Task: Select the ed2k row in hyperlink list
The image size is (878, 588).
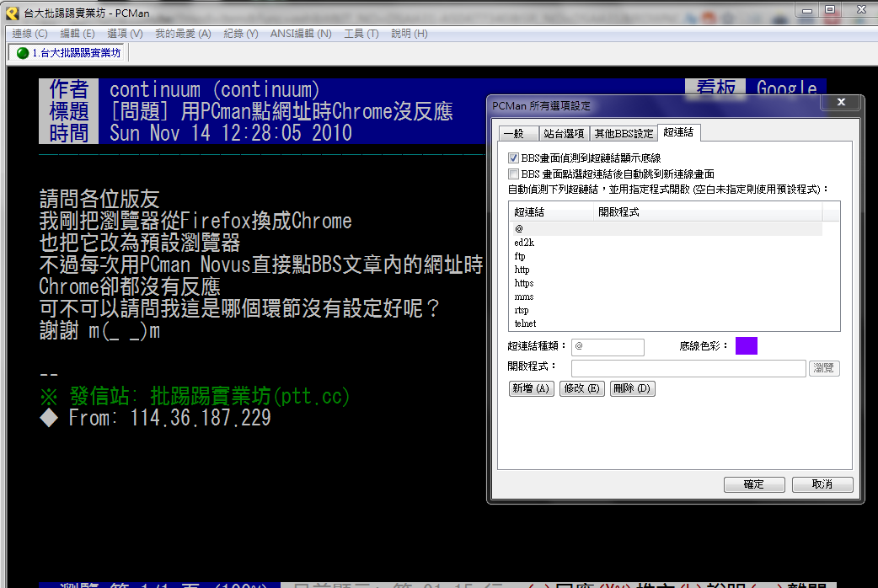Action: [667, 243]
